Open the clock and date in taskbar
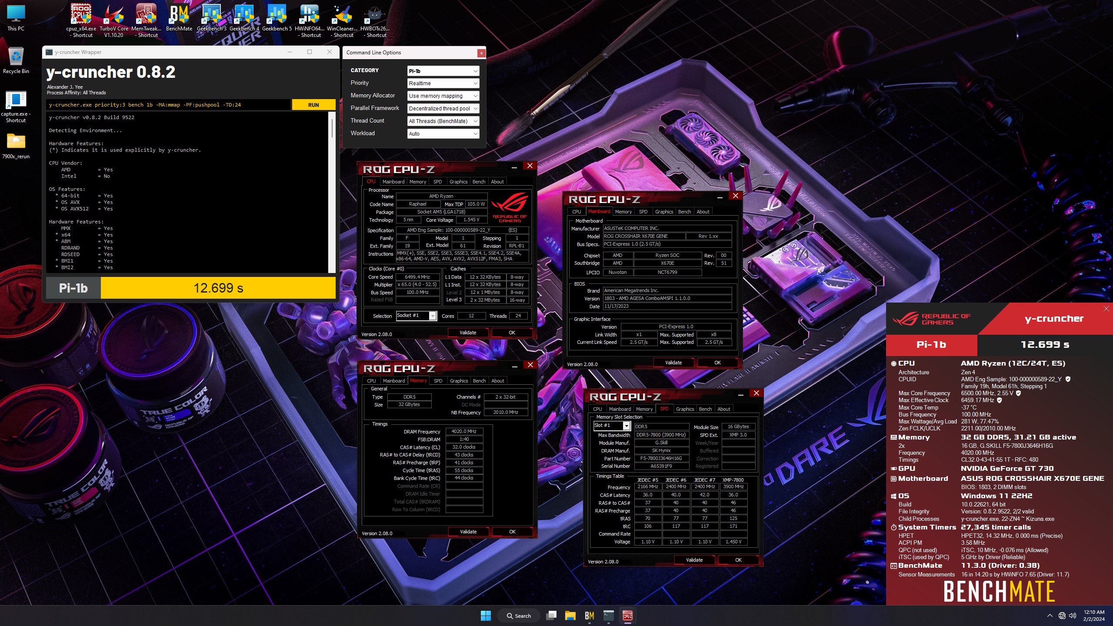 point(1094,616)
